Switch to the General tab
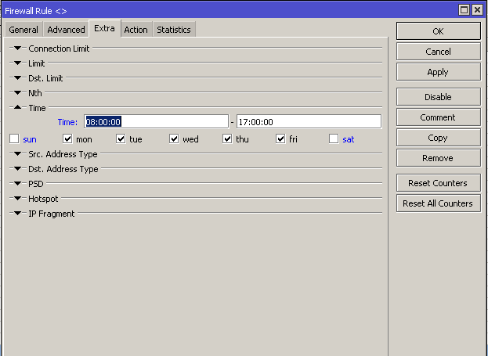This screenshot has width=488, height=356. point(23,30)
